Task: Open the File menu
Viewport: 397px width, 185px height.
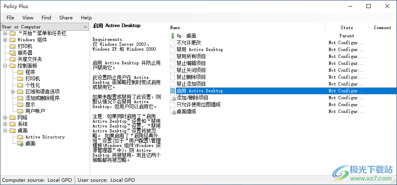Action: click(x=11, y=18)
